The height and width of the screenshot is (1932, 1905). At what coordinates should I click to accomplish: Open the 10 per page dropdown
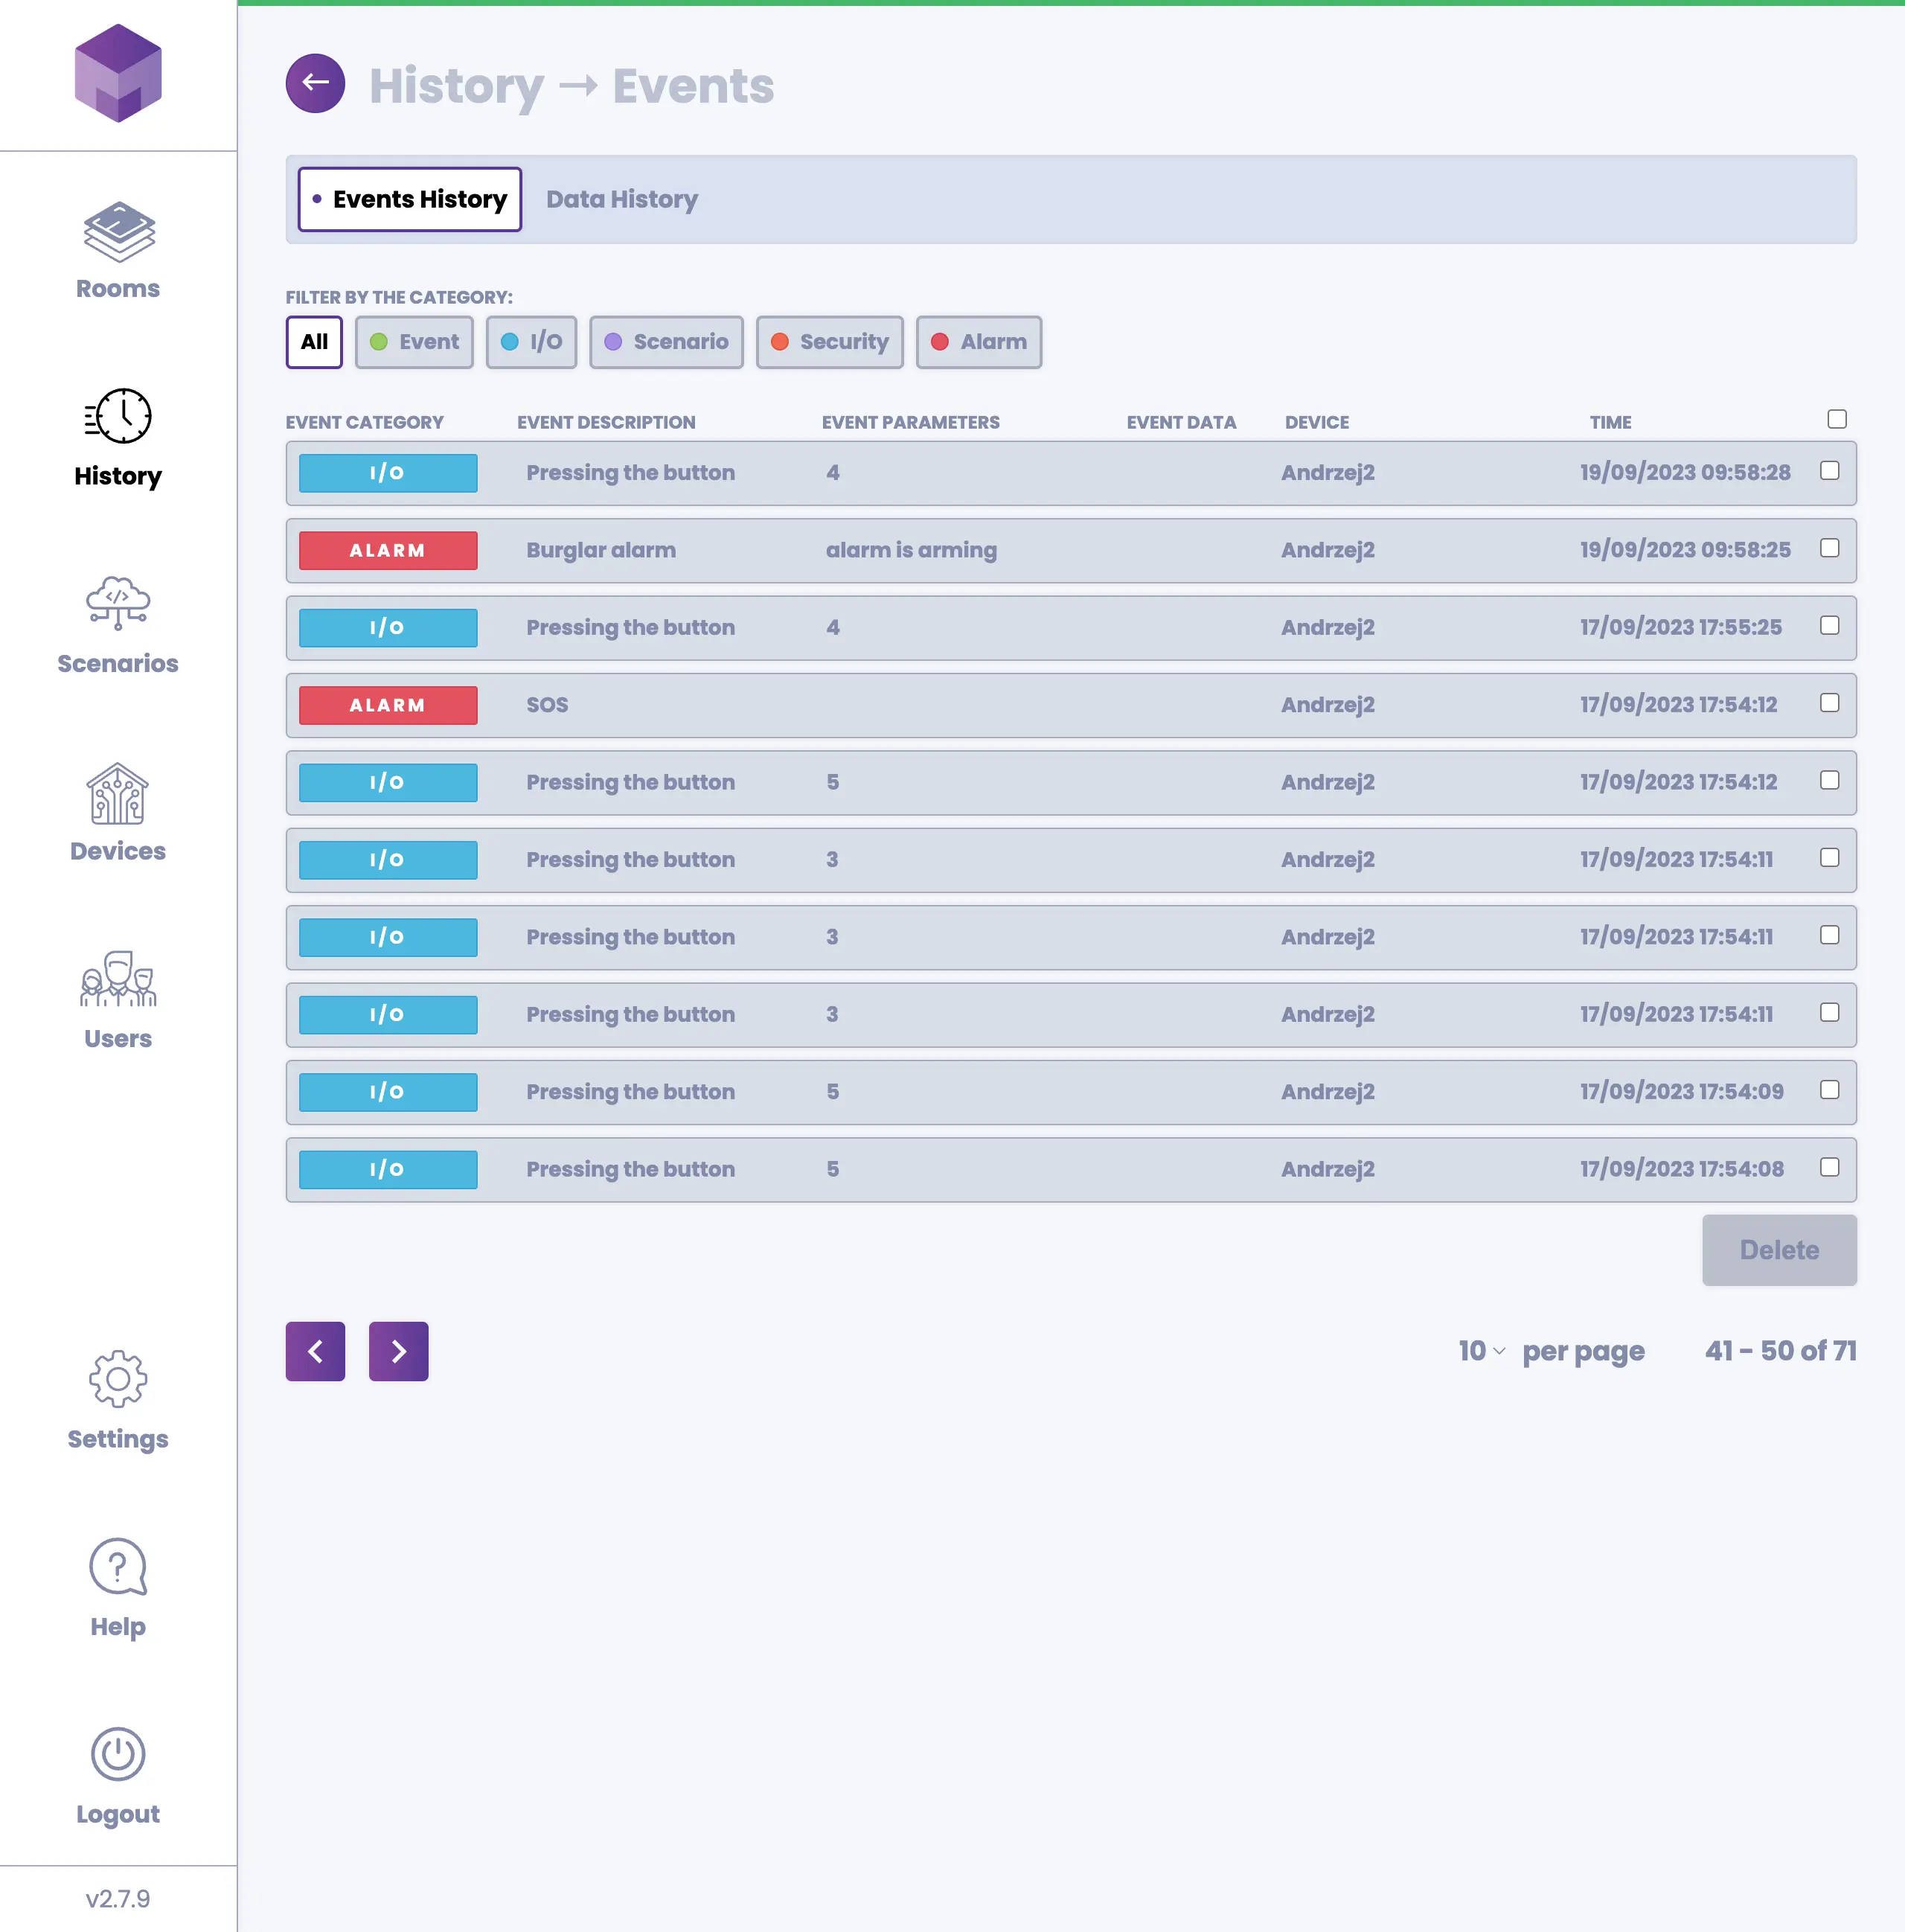pos(1481,1351)
